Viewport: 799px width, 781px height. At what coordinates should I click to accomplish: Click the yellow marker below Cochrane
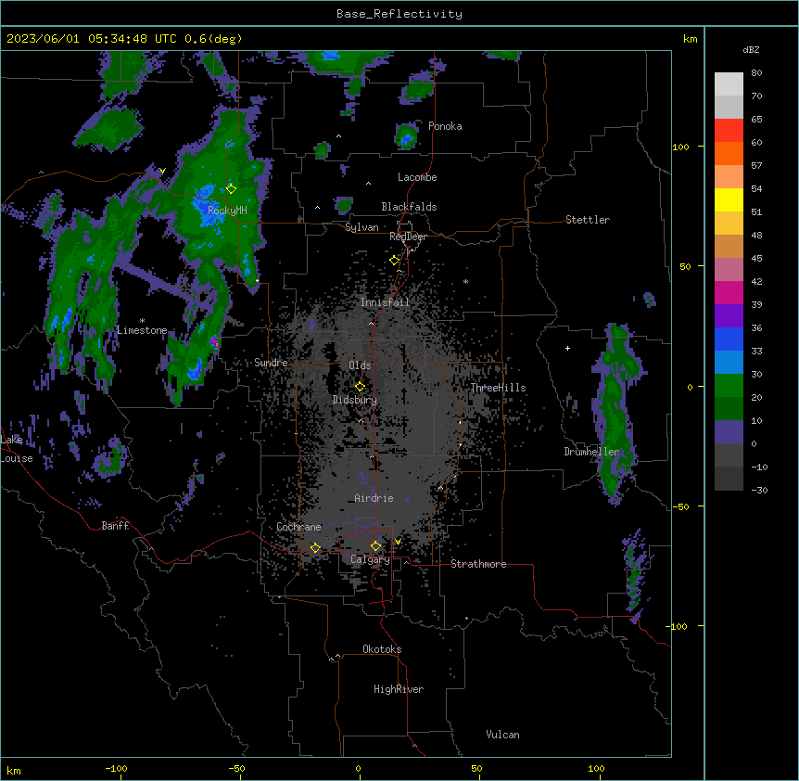click(315, 547)
